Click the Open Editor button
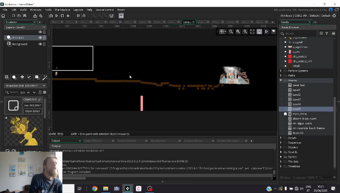This screenshot has height=193, width=340. click(x=33, y=111)
